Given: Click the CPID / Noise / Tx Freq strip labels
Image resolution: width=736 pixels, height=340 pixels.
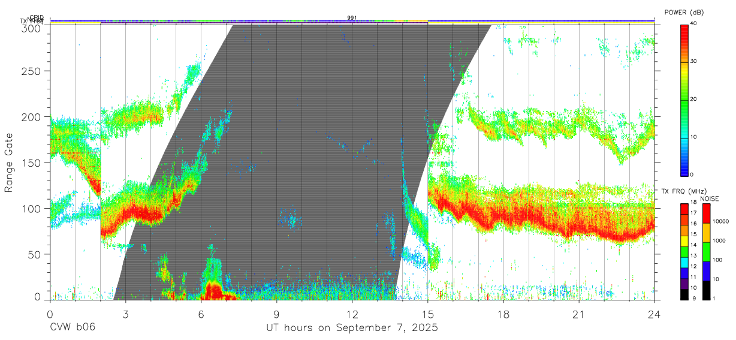Looking at the screenshot, I should pos(32,19).
